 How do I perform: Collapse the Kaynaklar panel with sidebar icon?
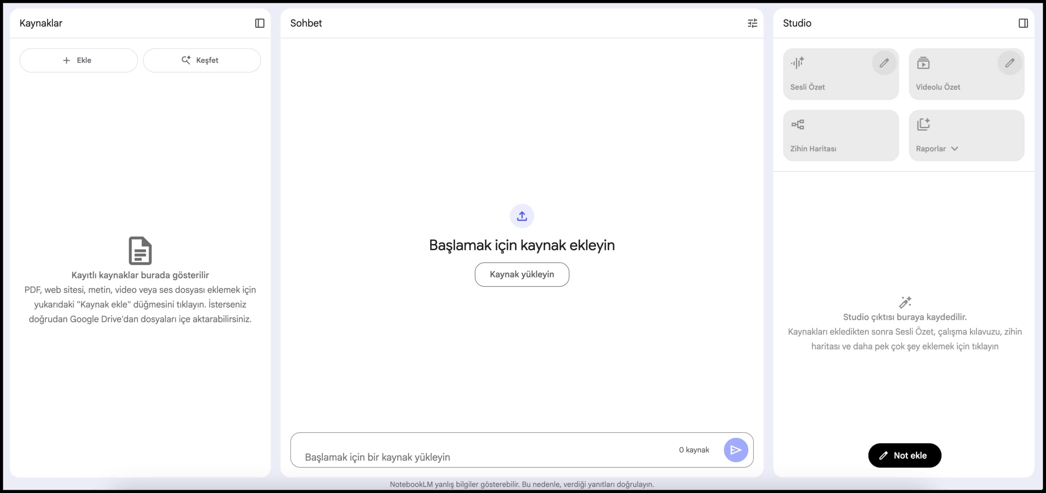tap(260, 23)
